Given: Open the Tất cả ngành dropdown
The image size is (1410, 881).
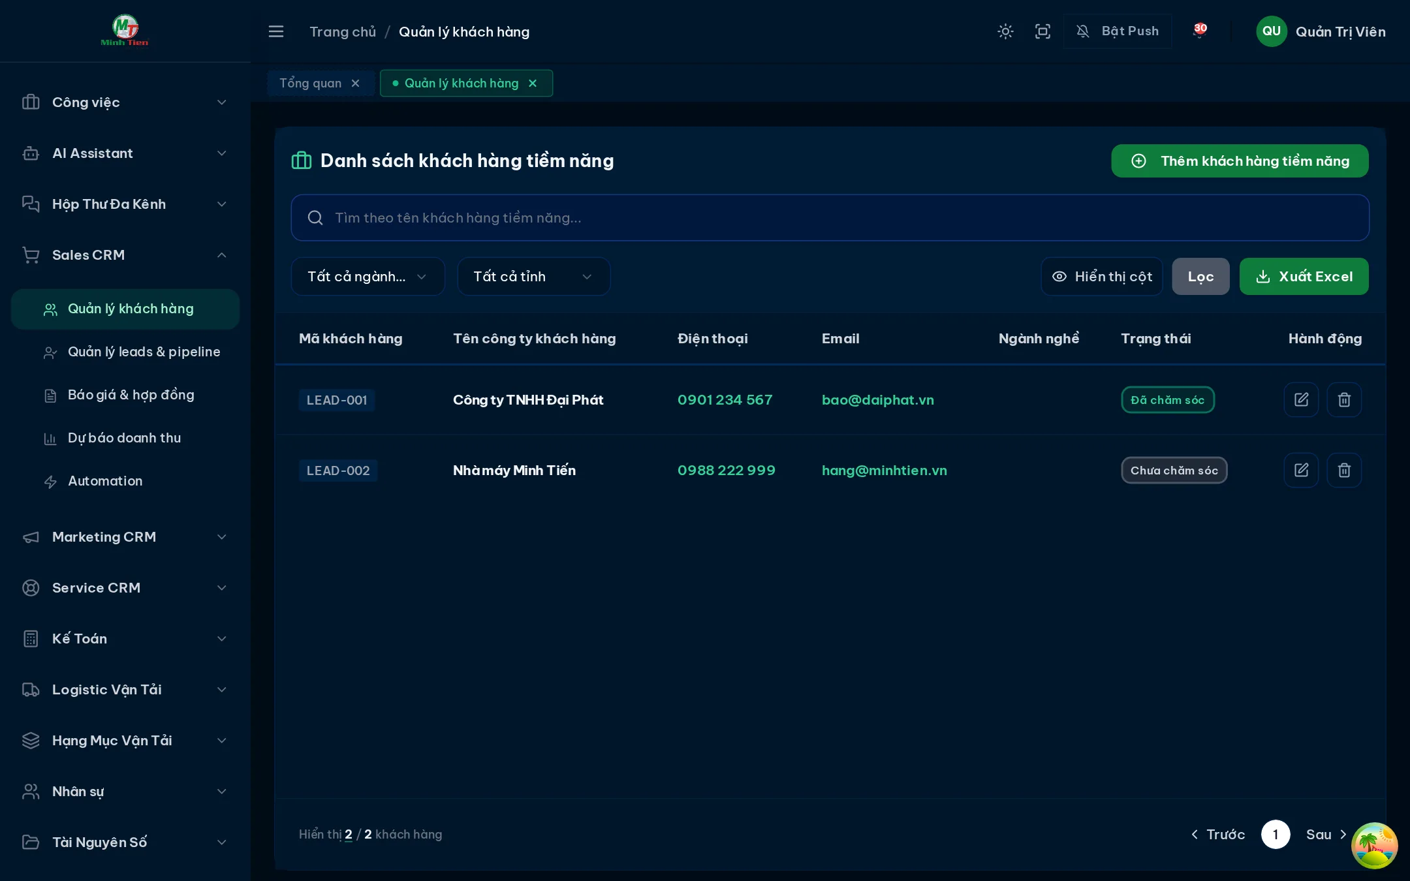Looking at the screenshot, I should click(368, 277).
